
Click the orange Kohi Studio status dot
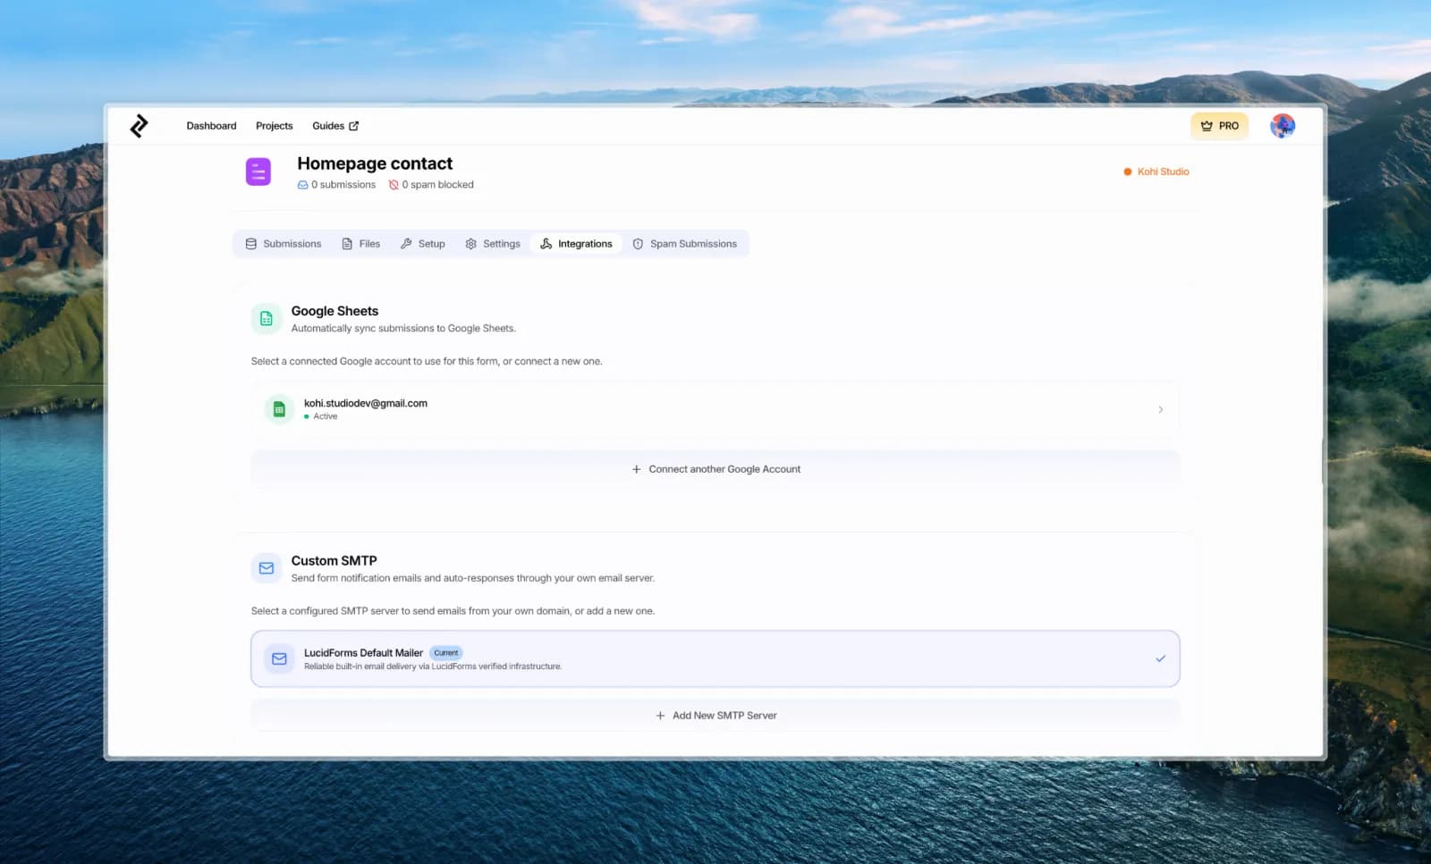(x=1128, y=172)
